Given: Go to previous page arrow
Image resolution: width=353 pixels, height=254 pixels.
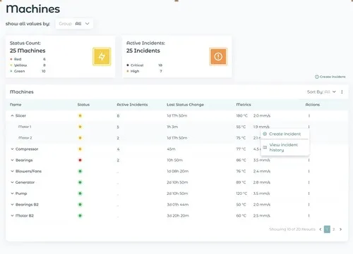Looking at the screenshot, I should pos(321,229).
